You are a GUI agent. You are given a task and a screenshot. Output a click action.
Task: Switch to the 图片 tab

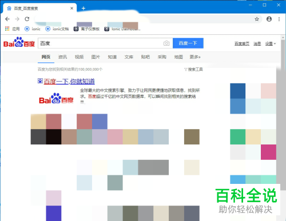click(96, 57)
